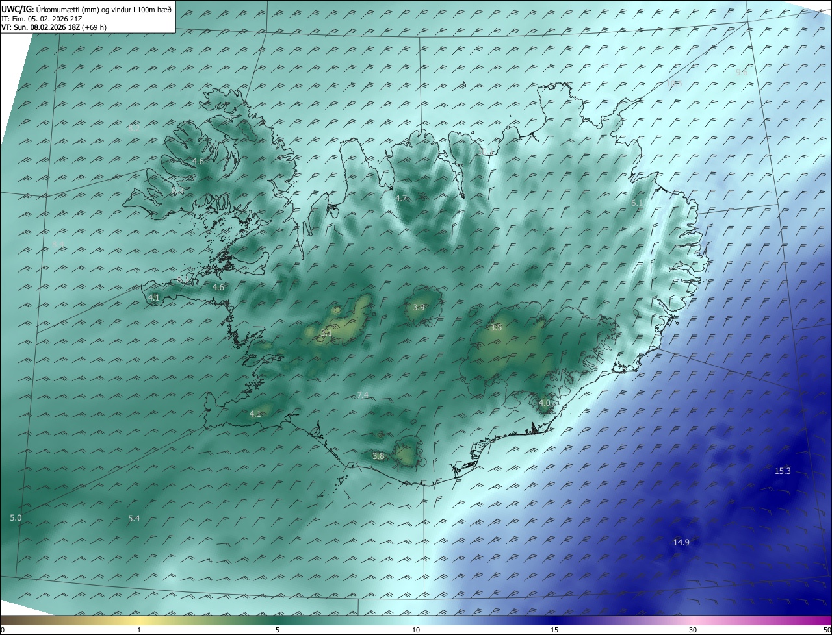Click the 3.5 value on Vatnajökull

(496, 328)
